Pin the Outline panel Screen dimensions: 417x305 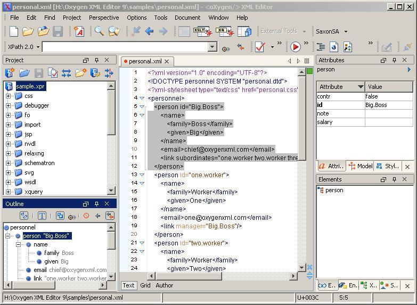tap(96, 204)
